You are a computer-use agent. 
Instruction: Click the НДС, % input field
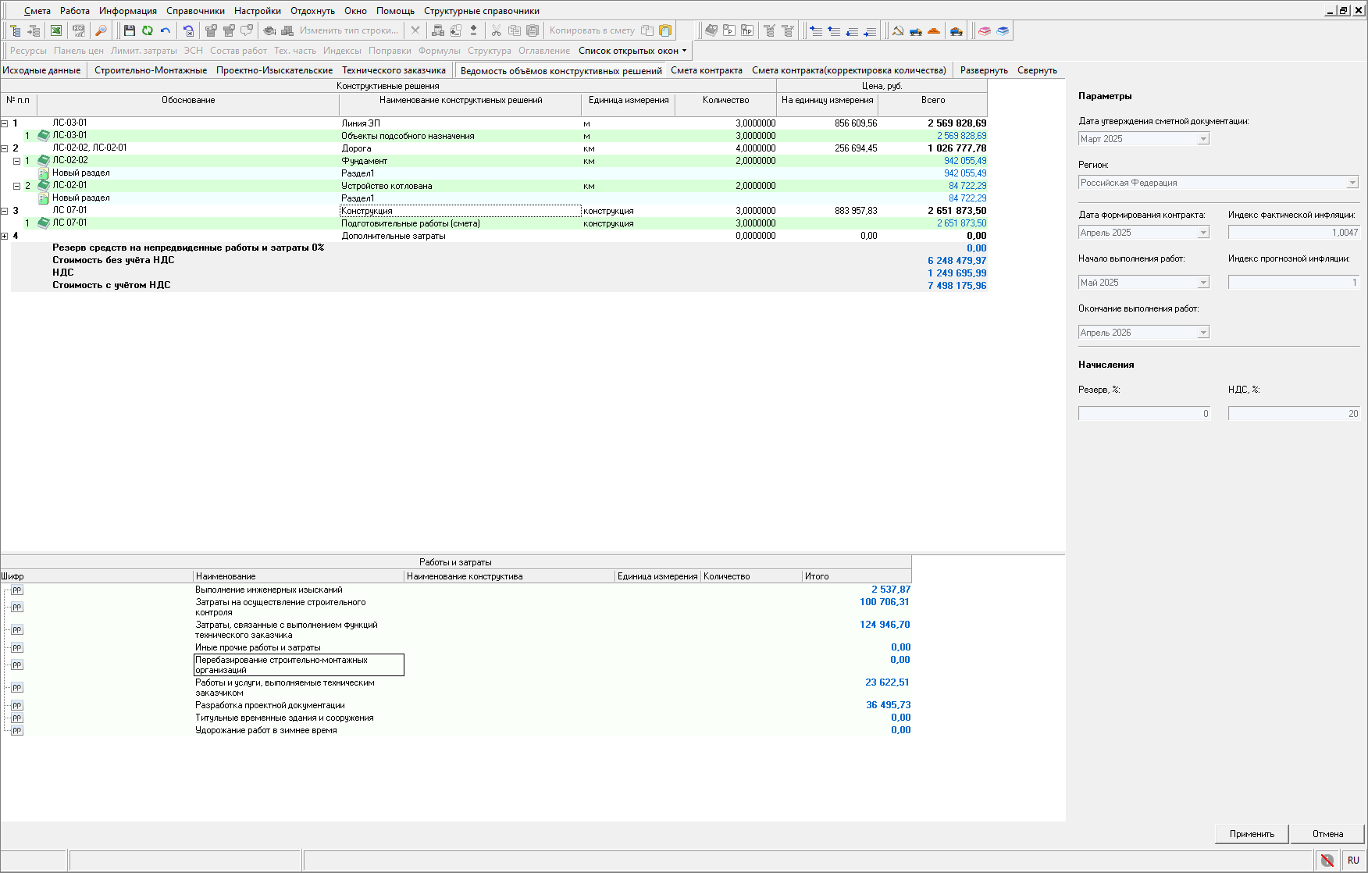coord(1293,414)
